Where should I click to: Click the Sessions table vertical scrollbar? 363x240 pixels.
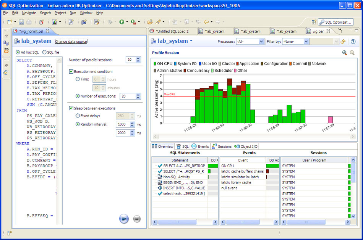353,188
